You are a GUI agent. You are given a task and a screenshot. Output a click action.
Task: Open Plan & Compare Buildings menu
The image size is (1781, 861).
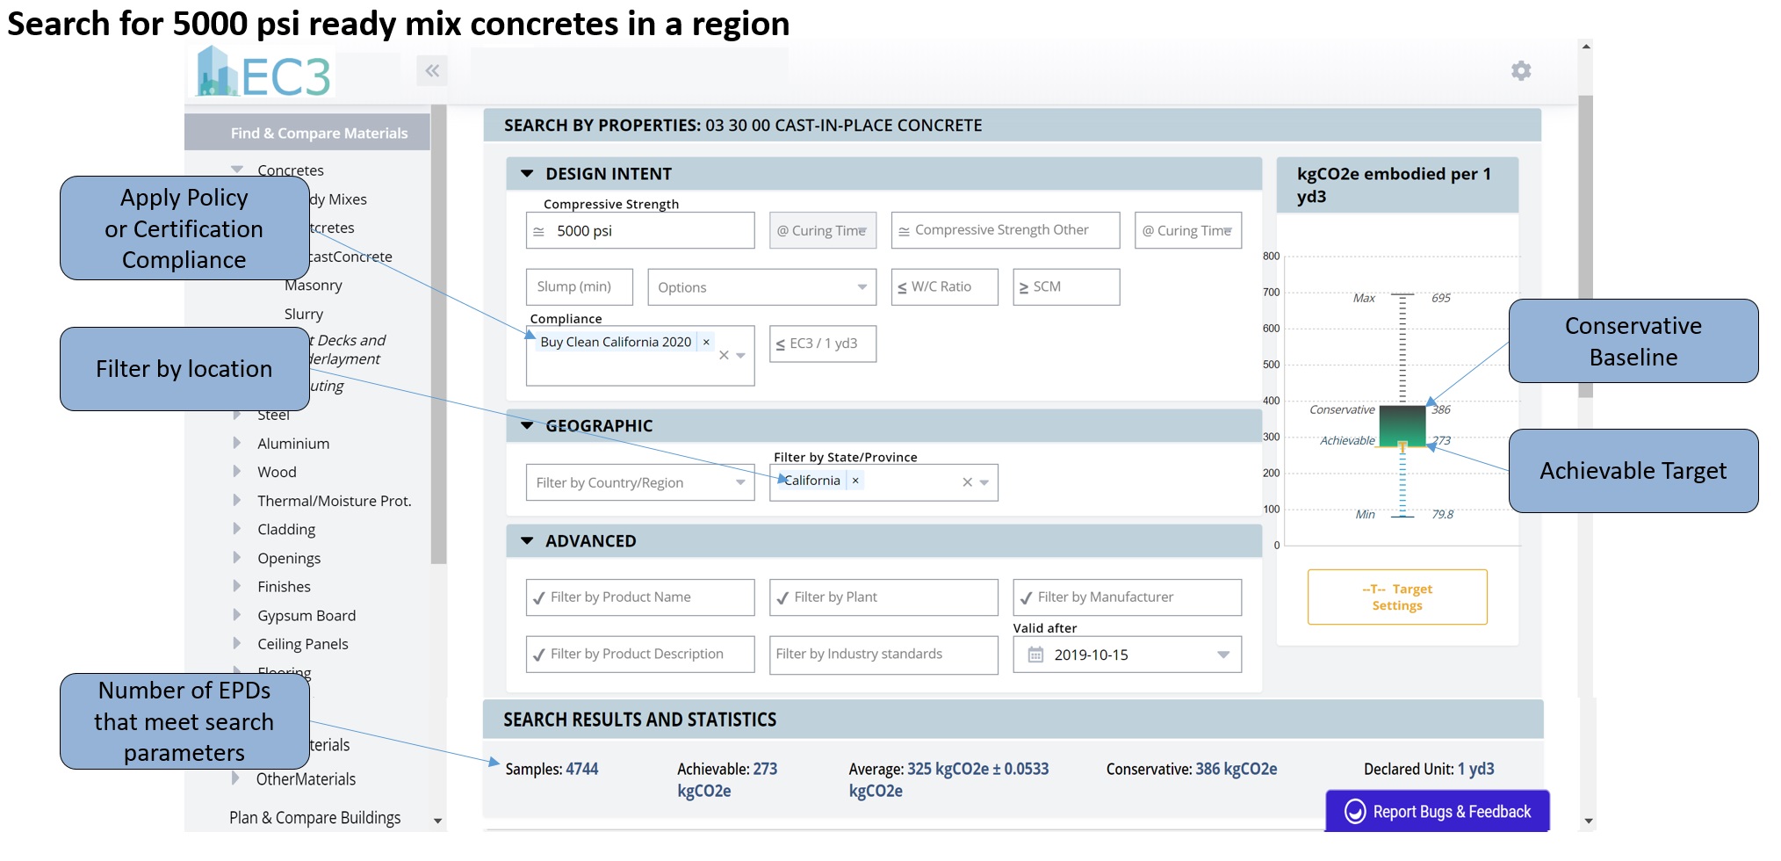pos(314,818)
